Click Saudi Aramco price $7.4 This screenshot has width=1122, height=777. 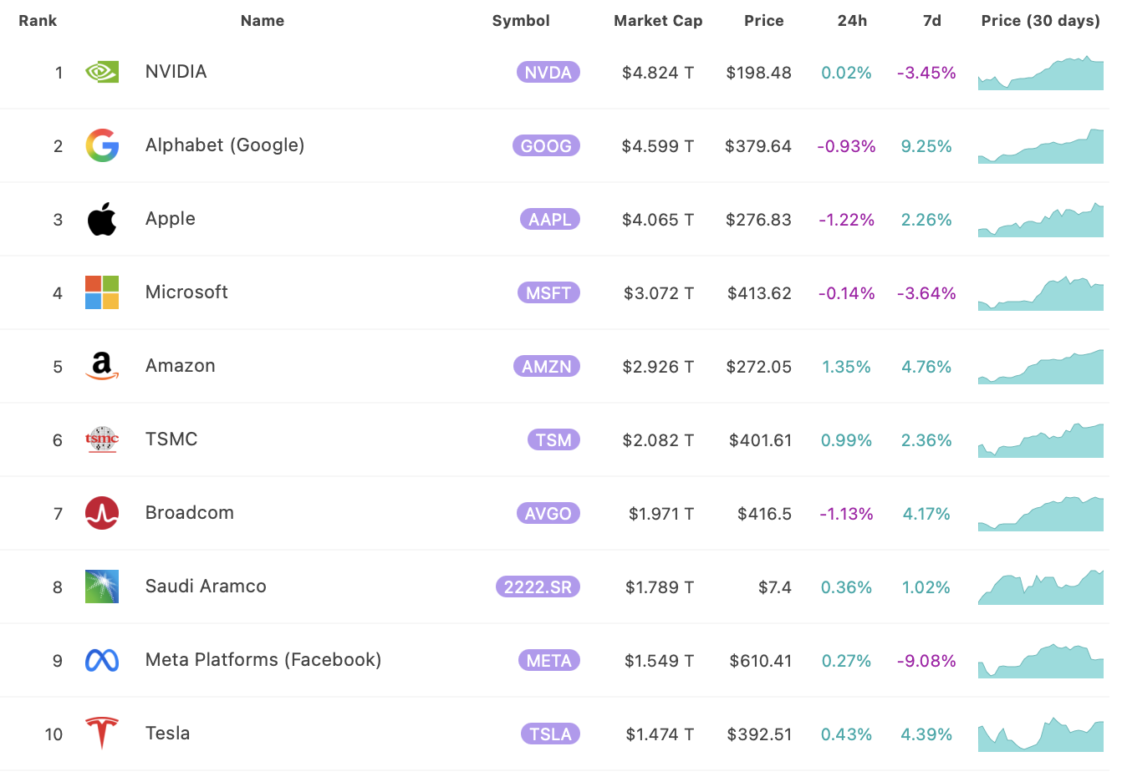(775, 587)
